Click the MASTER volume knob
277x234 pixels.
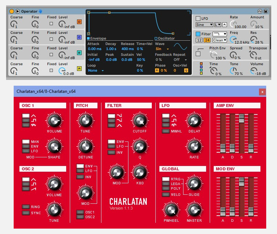[x=194, y=210]
